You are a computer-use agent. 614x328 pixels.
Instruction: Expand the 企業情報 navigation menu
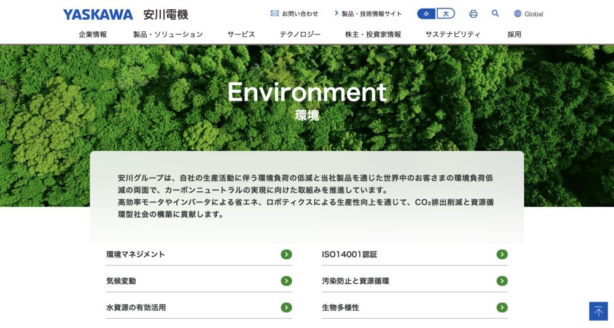[x=93, y=34]
